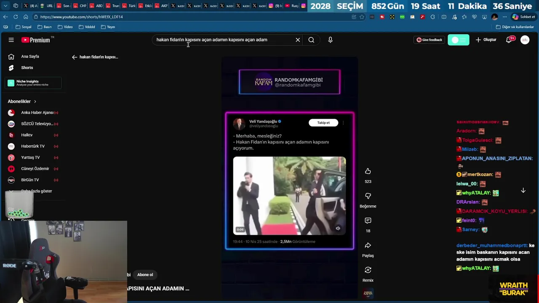Open the Video bookmarks folder

coord(65,27)
